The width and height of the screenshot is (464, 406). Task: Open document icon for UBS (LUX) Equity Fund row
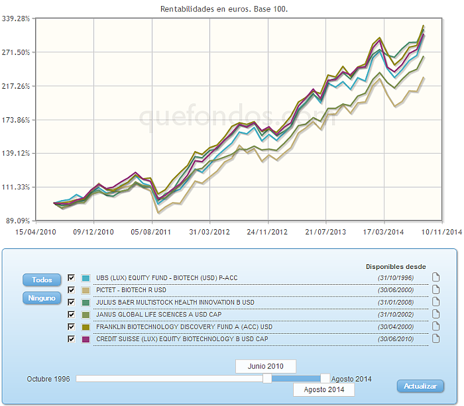(x=435, y=278)
